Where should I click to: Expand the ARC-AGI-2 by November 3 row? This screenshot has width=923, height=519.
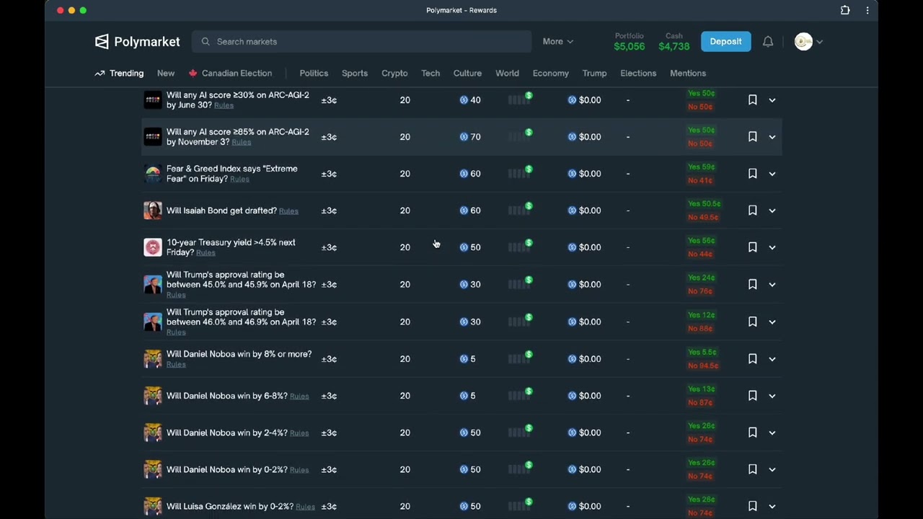(x=772, y=137)
